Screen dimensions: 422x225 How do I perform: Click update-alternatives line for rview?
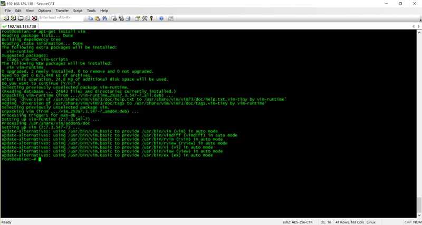114,143
